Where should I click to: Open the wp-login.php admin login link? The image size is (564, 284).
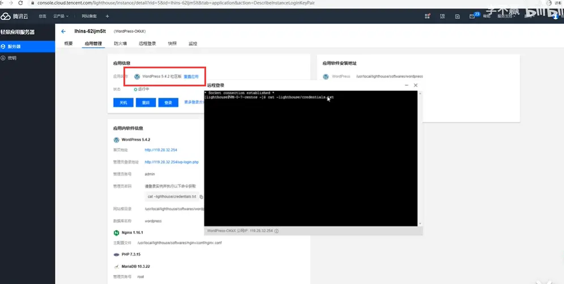tap(172, 162)
